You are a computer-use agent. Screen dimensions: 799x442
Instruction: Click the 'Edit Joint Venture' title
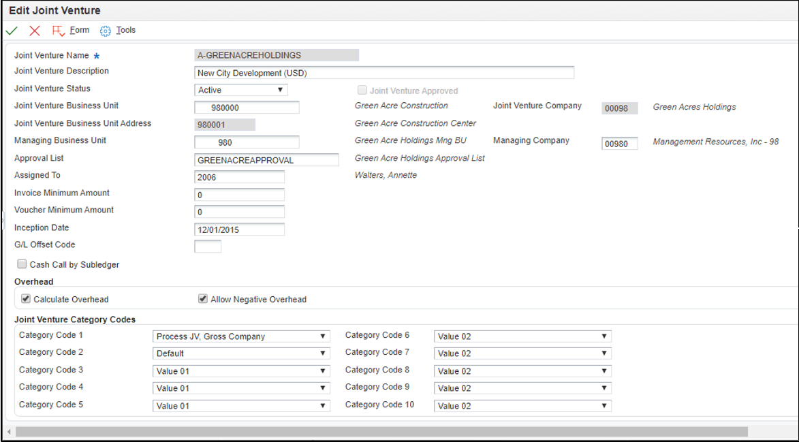pyautogui.click(x=55, y=10)
